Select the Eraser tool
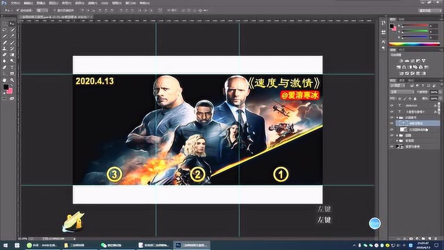Screen dimensions: 444x250 (5, 55)
